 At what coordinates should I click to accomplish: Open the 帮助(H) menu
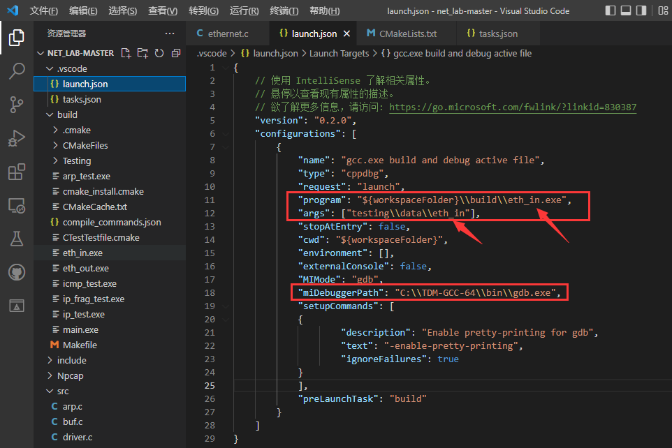324,10
